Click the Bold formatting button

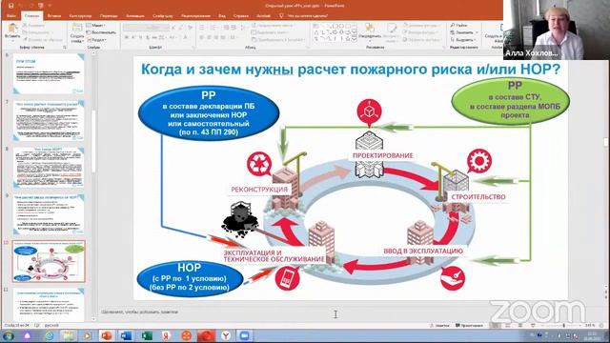pos(127,37)
